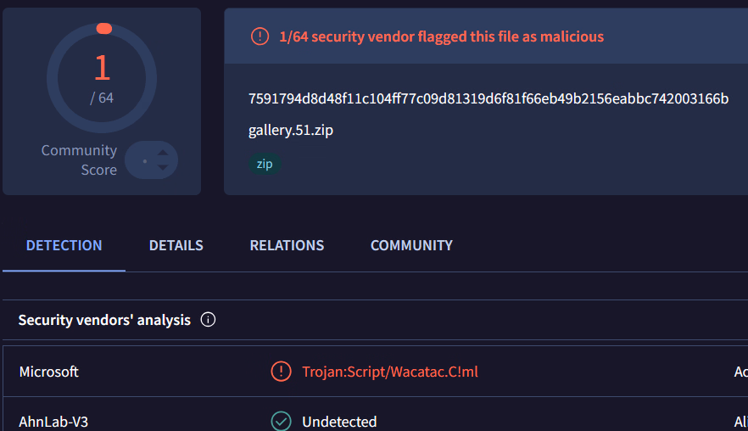Screen dimensions: 748x431
Task: Click the info icon beside Security vendors' analysis
Action: tap(208, 320)
